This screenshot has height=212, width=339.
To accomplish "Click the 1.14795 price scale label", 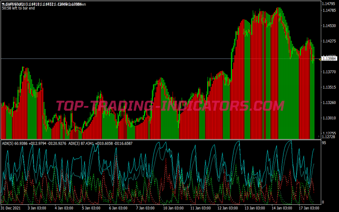I will point(329,4).
